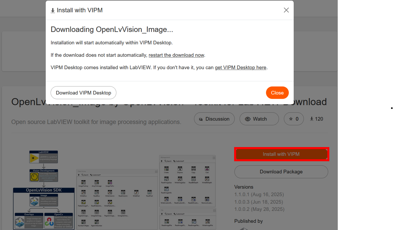393x230 pixels.
Task: Open the 'get VIPM Desktop here' link
Action: pyautogui.click(x=240, y=67)
